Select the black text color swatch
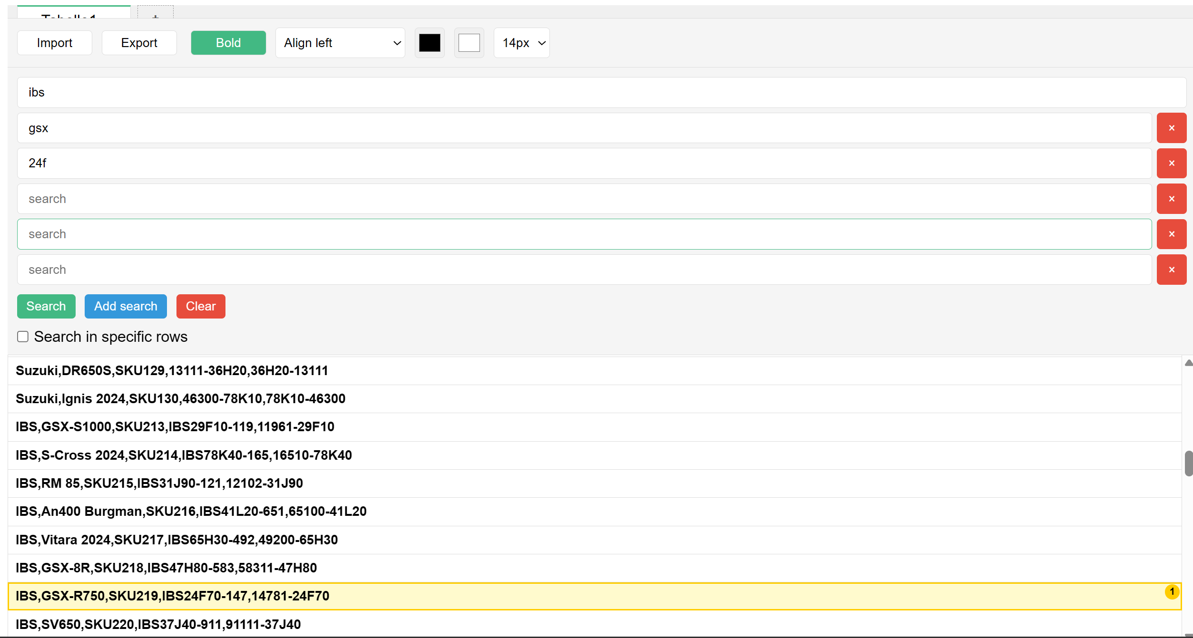The image size is (1193, 638). tap(430, 42)
